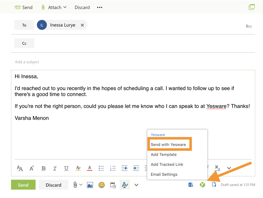Viewport: 263px width, 198px height.
Task: Open the font color picker
Action: [89, 168]
